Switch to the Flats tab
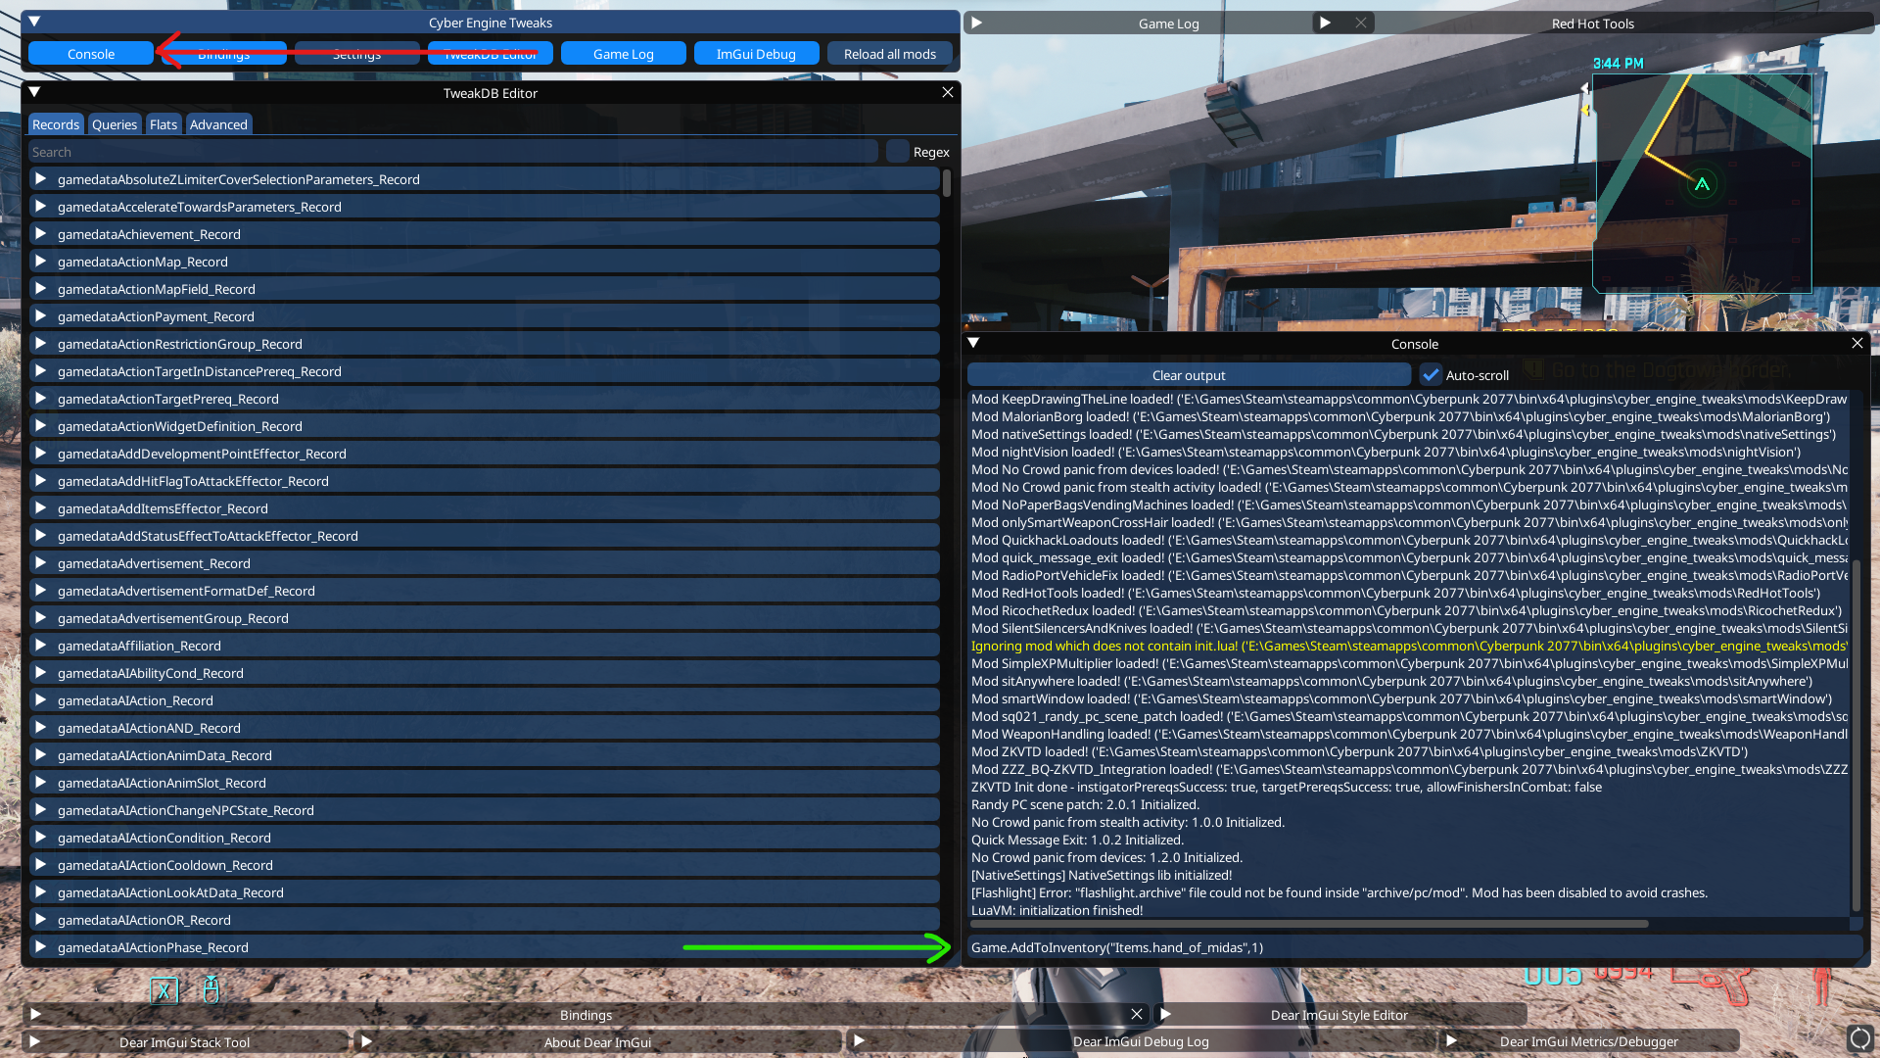Screen dimensions: 1880x1058 [x=164, y=124]
